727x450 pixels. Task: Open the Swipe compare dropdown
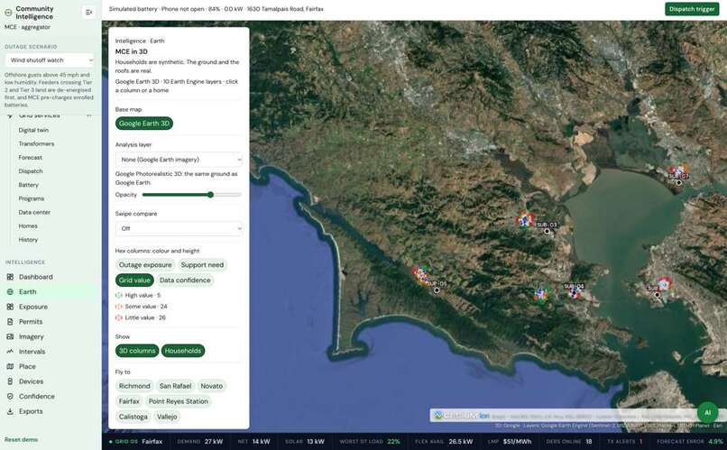pyautogui.click(x=179, y=228)
